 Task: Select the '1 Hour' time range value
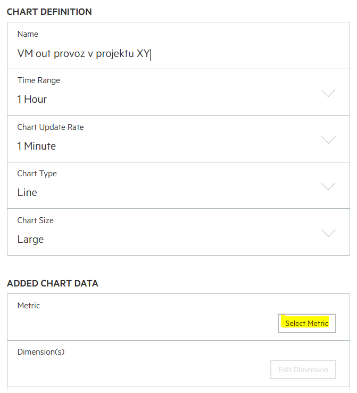coord(32,100)
